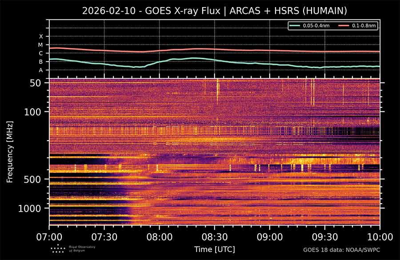Click the pink 0.1-0.8nm legend line swatch

click(x=345, y=26)
